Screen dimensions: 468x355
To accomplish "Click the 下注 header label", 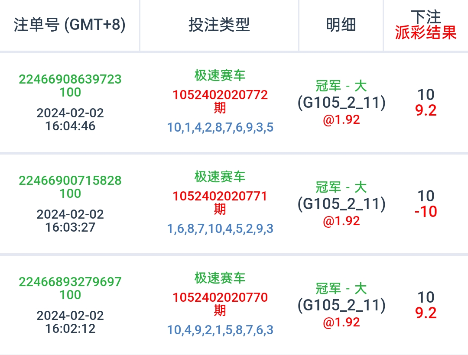I will coord(426,17).
